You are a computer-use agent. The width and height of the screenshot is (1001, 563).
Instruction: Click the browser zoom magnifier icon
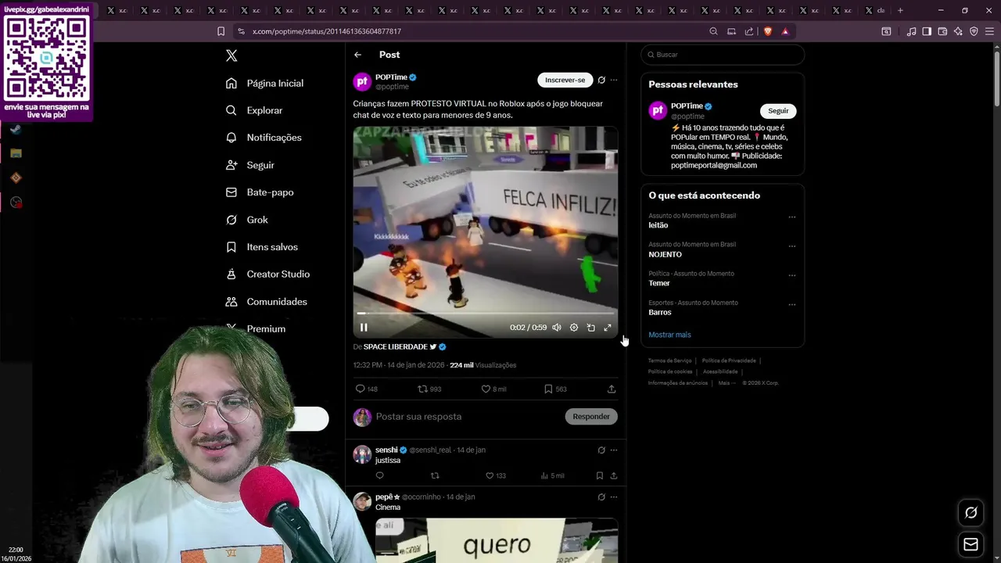(x=713, y=31)
